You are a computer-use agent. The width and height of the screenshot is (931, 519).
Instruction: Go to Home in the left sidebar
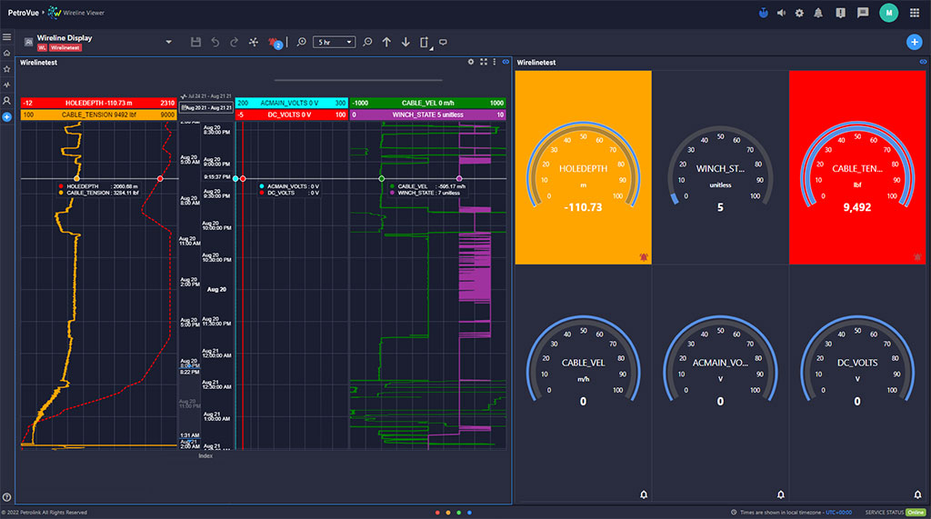pos(6,53)
